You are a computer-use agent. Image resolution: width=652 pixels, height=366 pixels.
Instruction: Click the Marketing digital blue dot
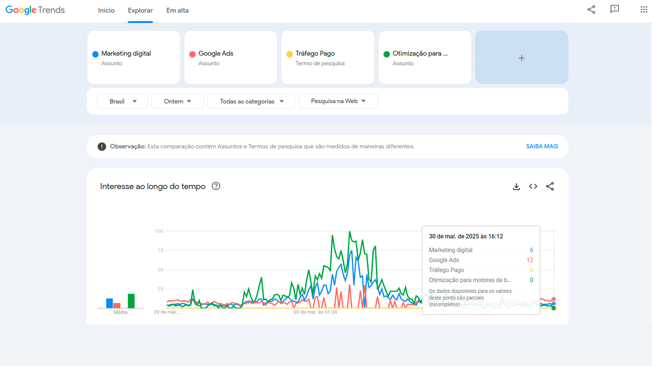[x=95, y=54]
